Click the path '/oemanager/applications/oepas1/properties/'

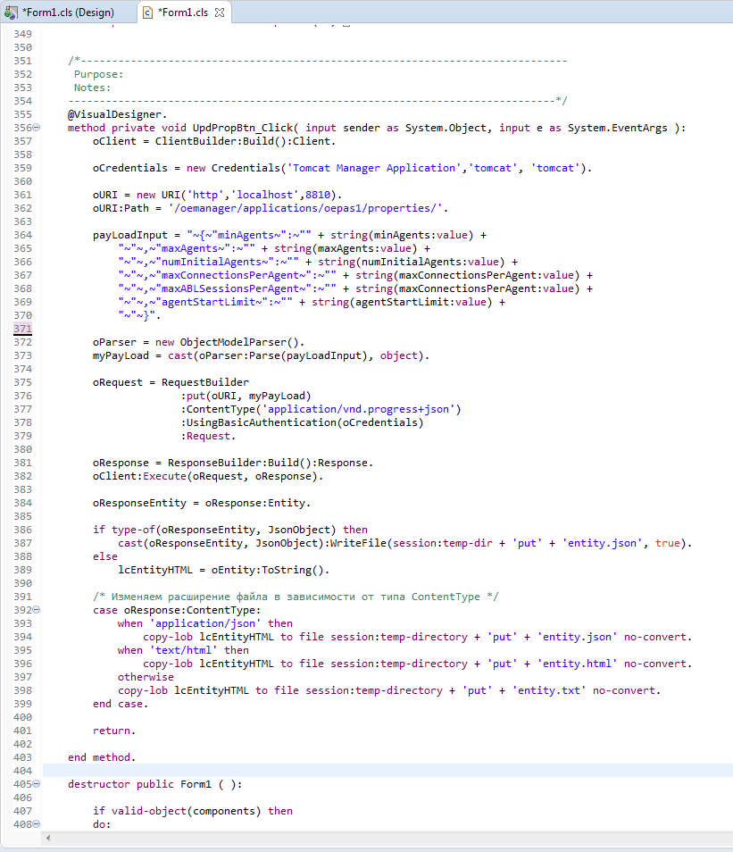click(x=305, y=209)
